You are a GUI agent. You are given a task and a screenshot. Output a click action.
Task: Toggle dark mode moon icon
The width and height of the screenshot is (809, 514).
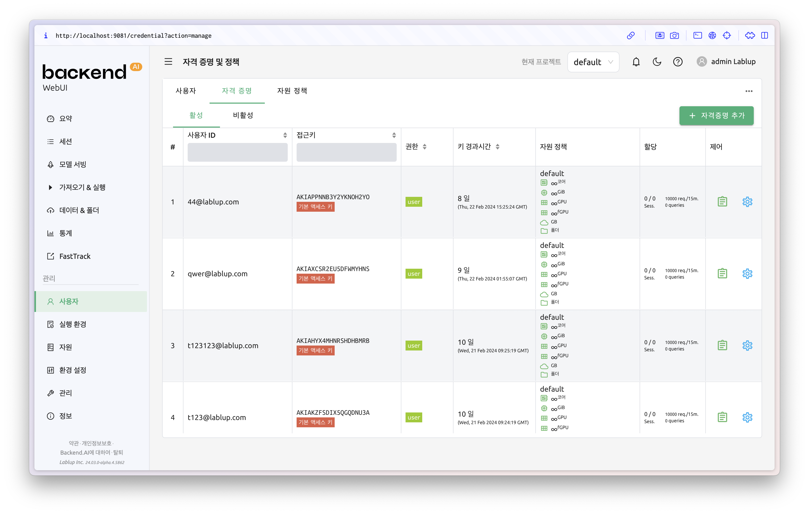(657, 62)
